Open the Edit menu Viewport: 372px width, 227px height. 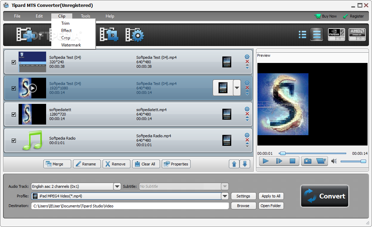pyautogui.click(x=39, y=16)
